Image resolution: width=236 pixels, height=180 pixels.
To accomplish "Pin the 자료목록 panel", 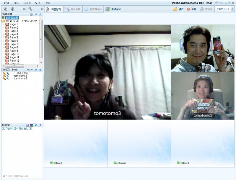I will [36, 14].
